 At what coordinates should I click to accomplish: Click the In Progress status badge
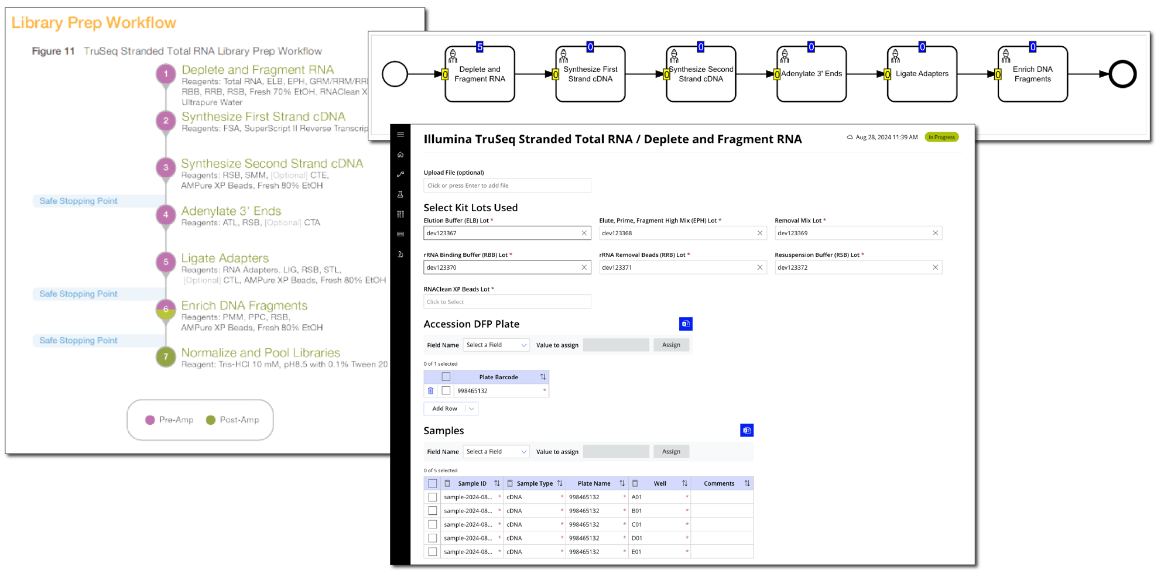[x=941, y=137]
